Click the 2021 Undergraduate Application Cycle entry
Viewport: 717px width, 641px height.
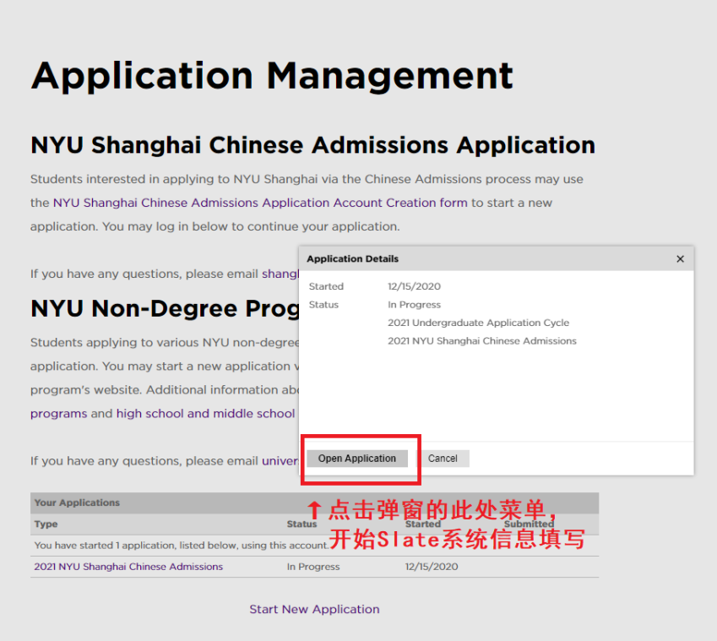click(478, 323)
